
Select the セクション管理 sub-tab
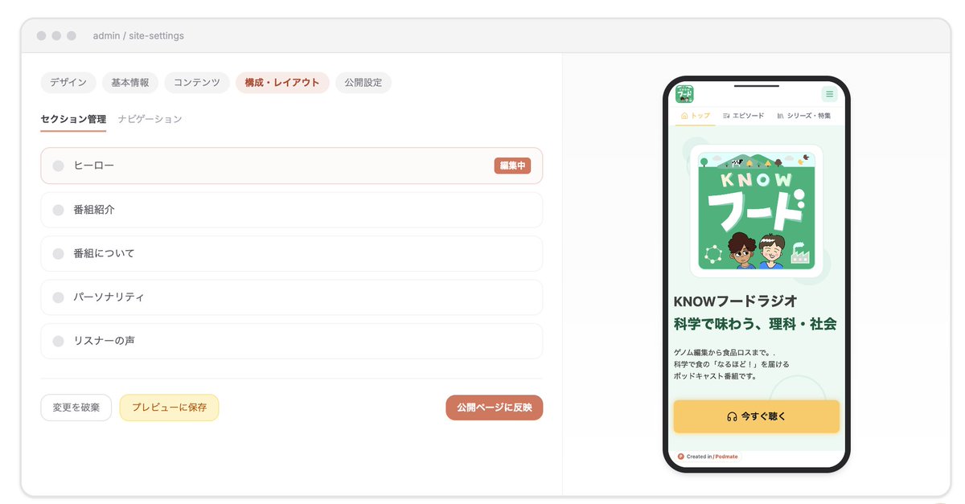pyautogui.click(x=73, y=119)
